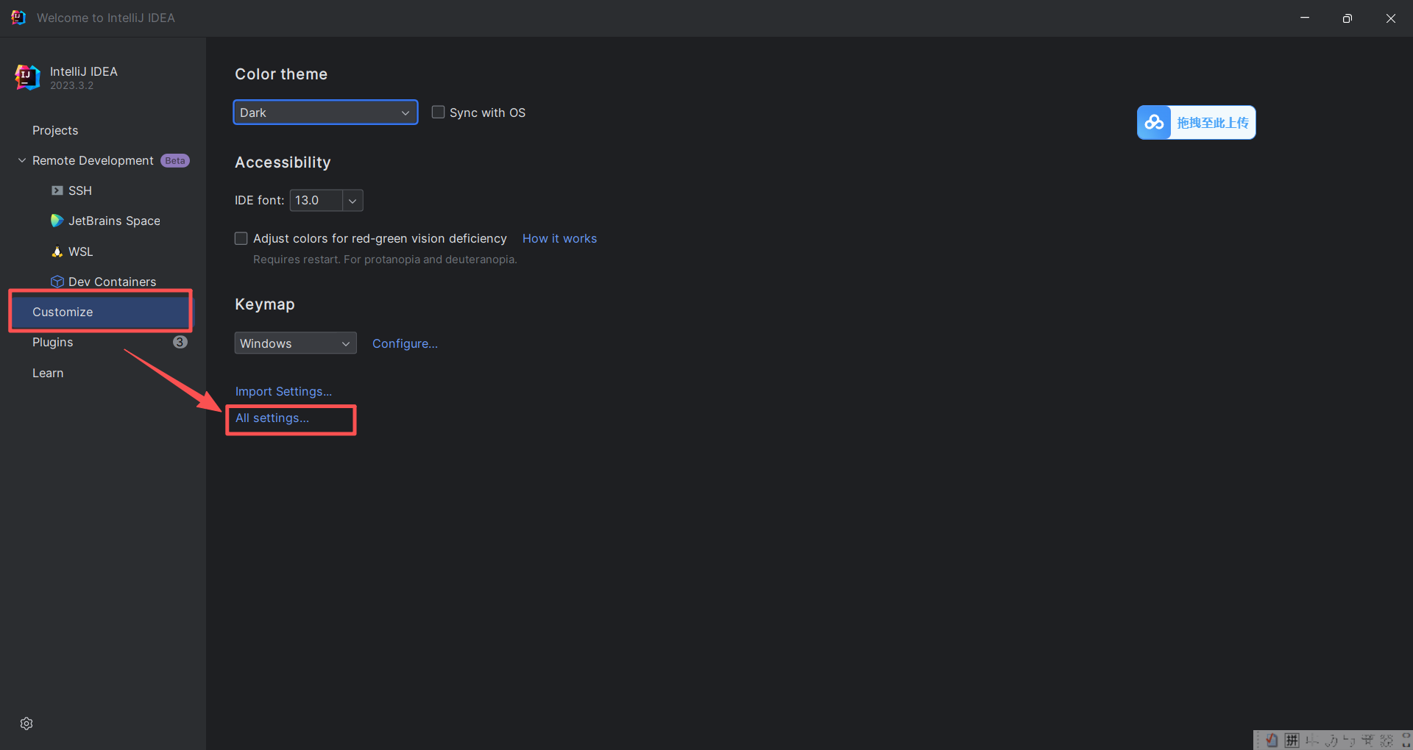The image size is (1413, 750).
Task: Restore down the IntelliJ IDEA window
Action: (x=1348, y=18)
